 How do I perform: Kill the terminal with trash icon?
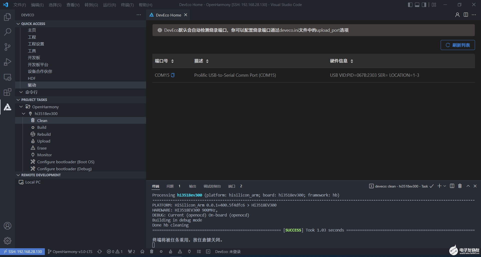coord(460,186)
